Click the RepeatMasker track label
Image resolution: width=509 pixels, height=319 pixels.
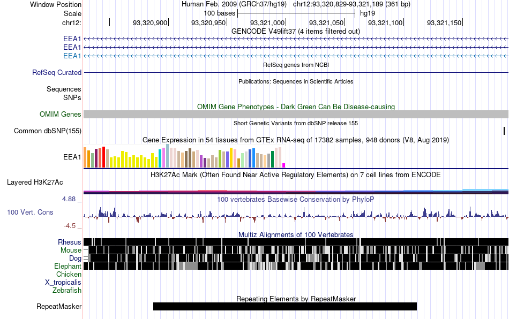(x=59, y=306)
